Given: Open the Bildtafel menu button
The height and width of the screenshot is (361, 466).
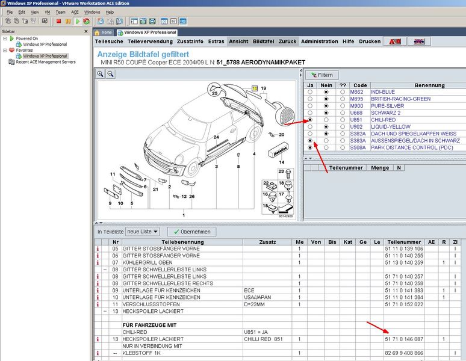Looking at the screenshot, I should 263,42.
